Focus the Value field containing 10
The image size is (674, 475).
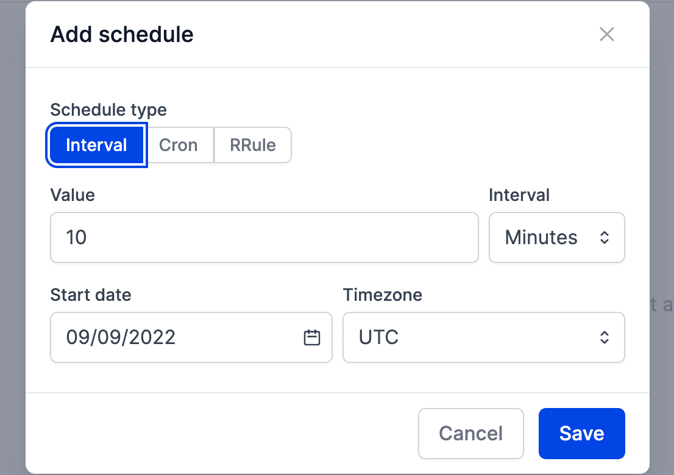pyautogui.click(x=264, y=237)
